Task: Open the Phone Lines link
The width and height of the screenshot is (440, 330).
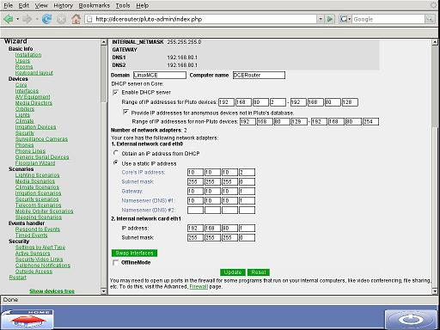Action: pyautogui.click(x=30, y=151)
